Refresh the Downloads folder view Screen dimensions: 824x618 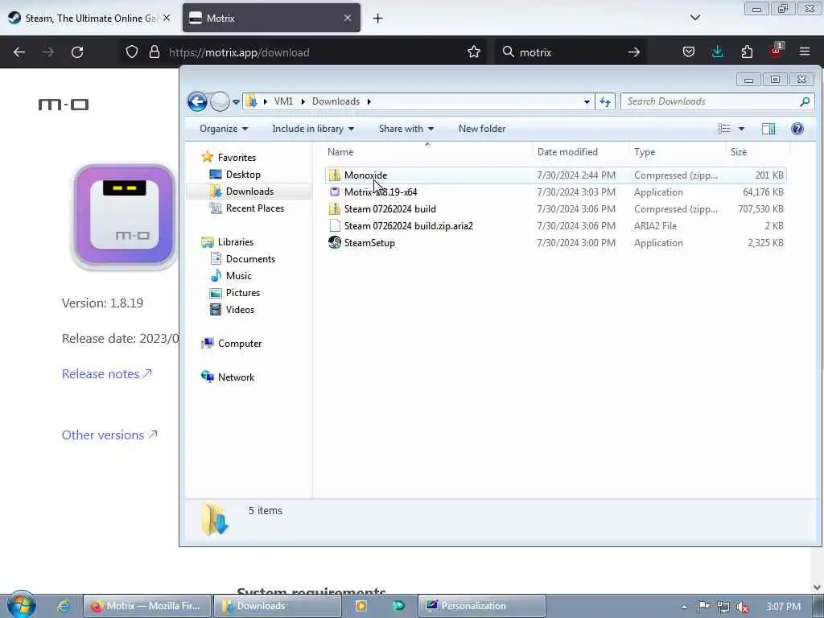pos(605,102)
